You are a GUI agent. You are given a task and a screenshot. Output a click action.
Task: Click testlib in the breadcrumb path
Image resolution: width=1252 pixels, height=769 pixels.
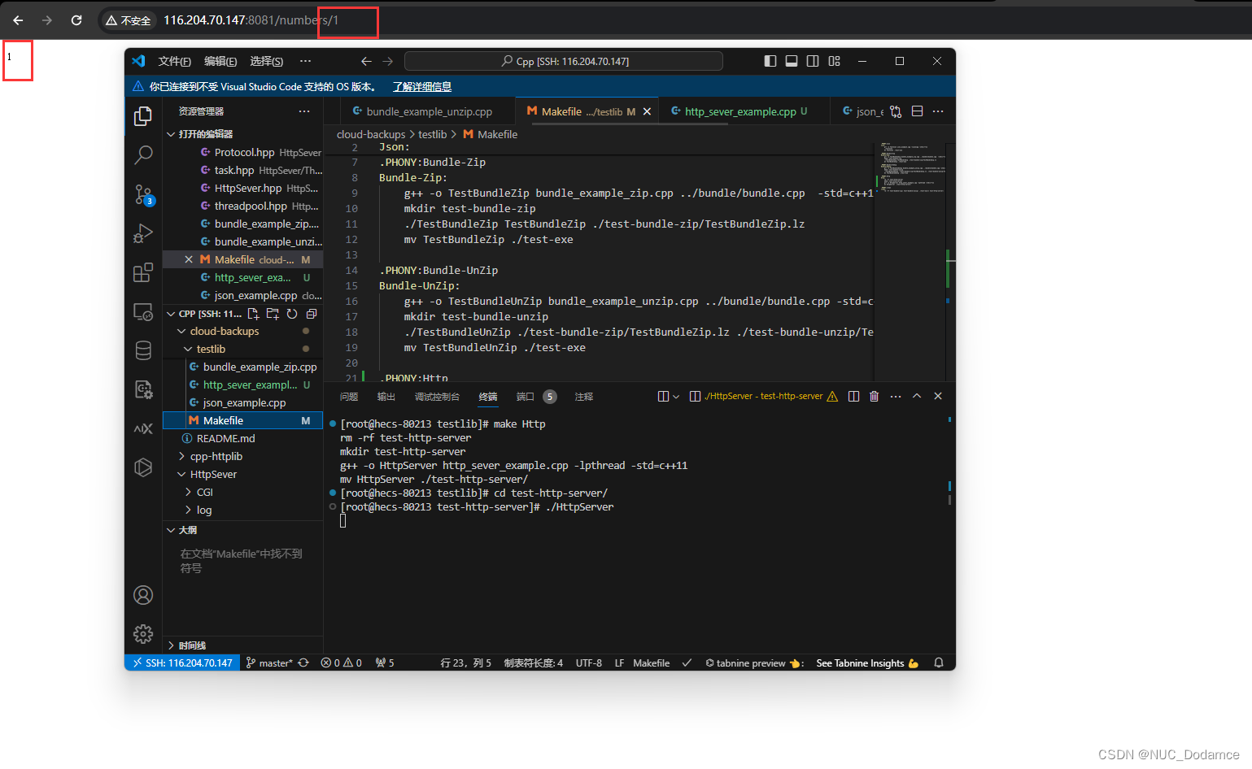click(432, 134)
